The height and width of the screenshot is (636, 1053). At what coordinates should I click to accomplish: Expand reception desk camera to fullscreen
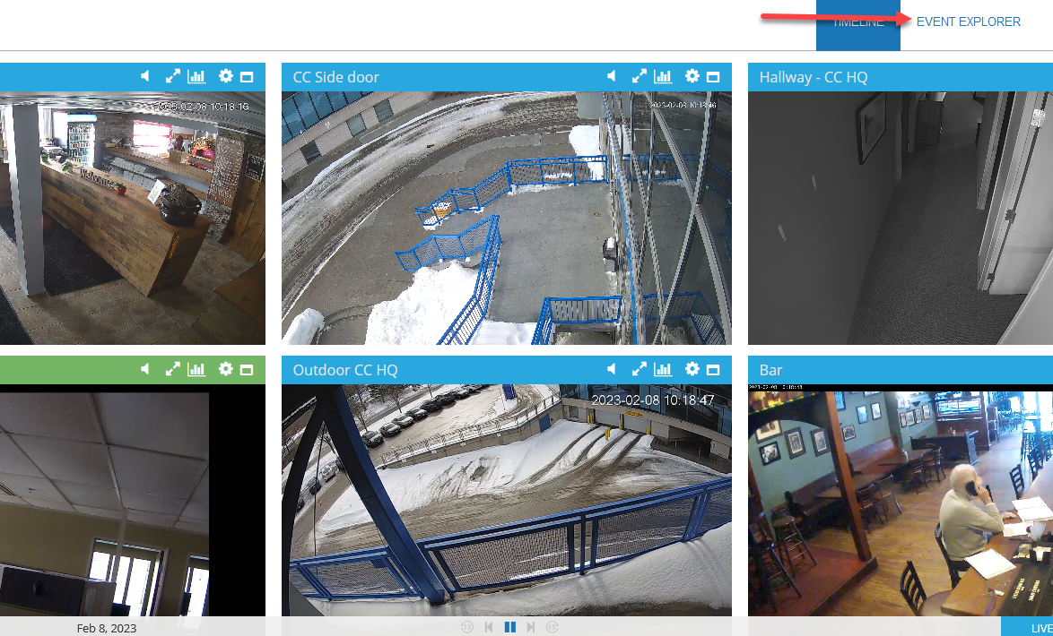coord(172,76)
